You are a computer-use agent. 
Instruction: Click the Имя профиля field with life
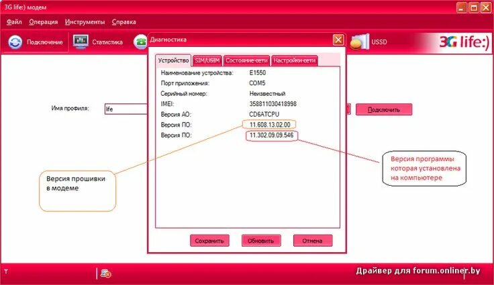click(x=126, y=109)
